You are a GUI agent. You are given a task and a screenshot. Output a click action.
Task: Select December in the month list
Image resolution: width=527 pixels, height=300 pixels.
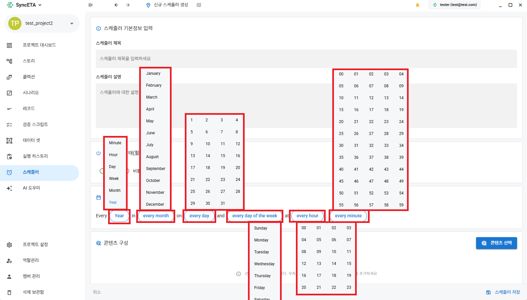point(155,204)
